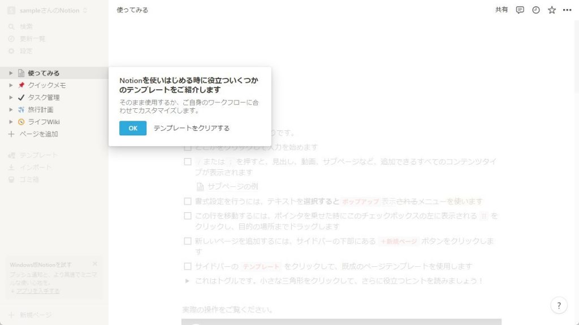579x325 pixels.
Task: Open the 共有 share menu
Action: coord(502,10)
